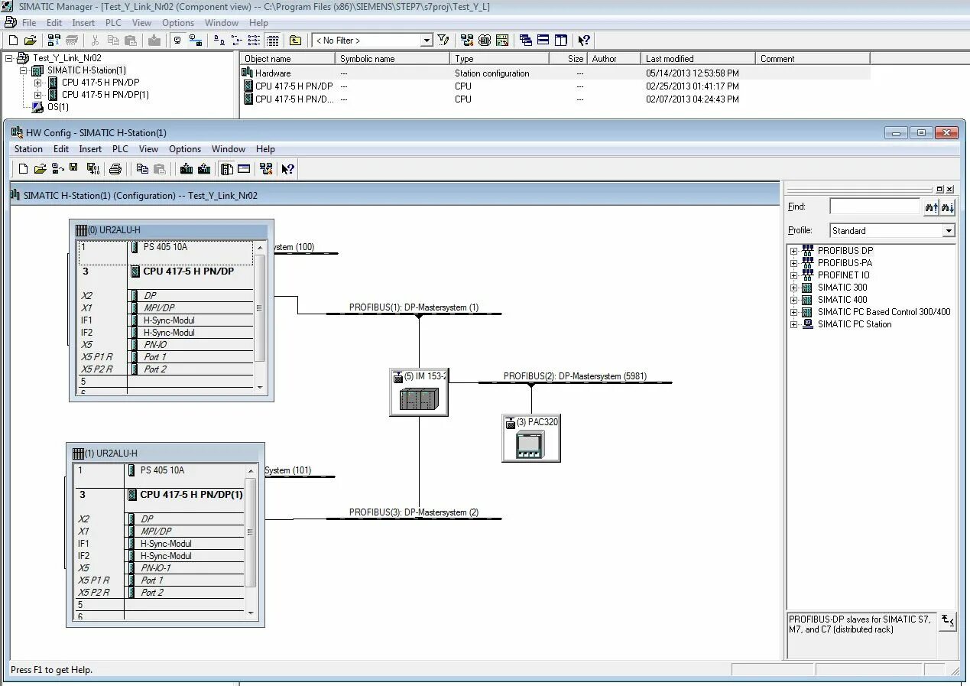The image size is (970, 686).
Task: Open the No Filter dropdown
Action: click(x=427, y=40)
